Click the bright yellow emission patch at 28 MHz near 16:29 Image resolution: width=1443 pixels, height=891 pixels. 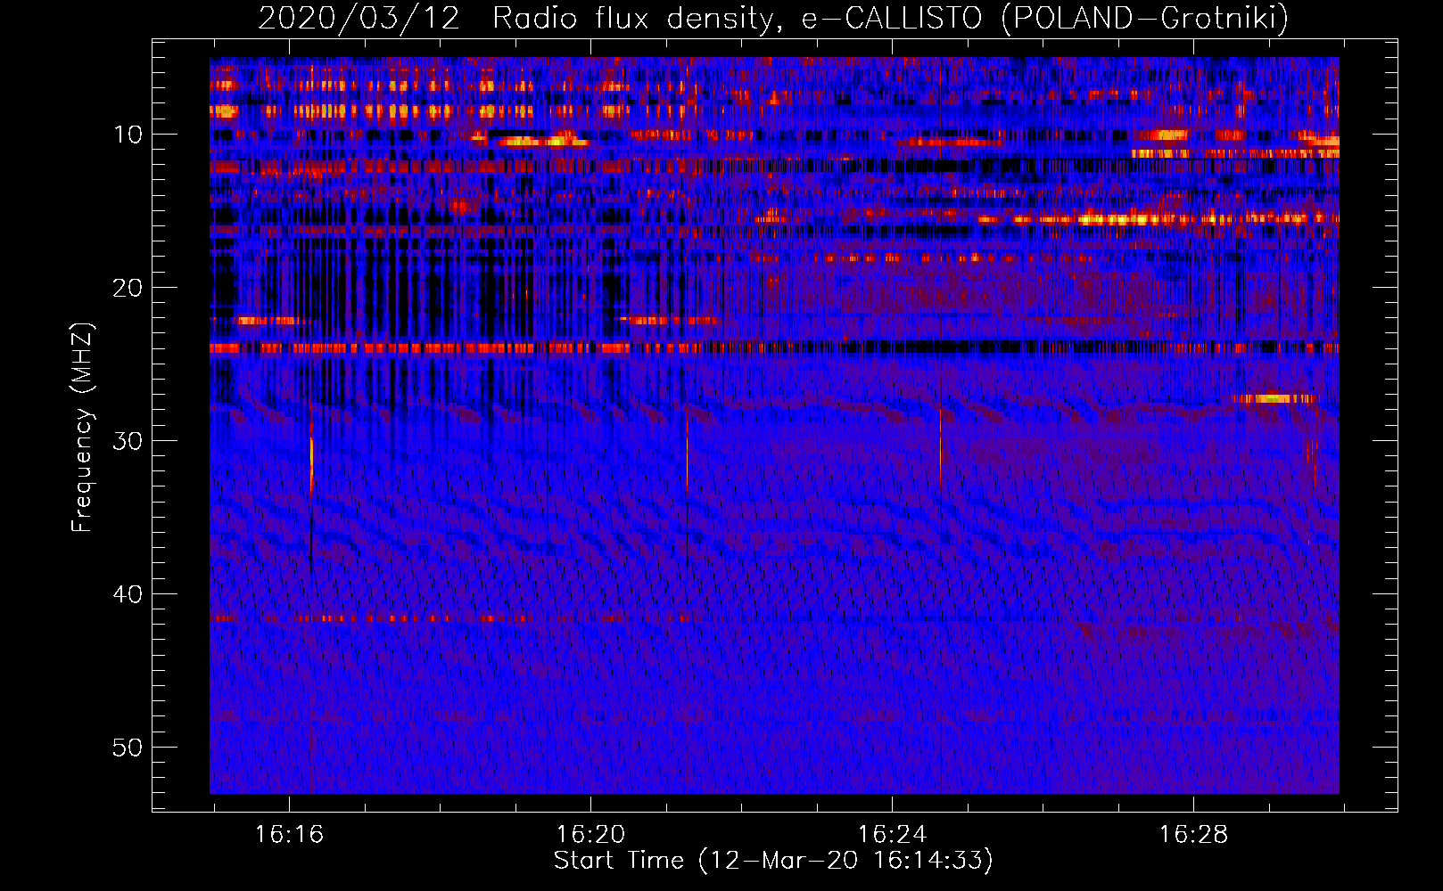click(x=1274, y=398)
